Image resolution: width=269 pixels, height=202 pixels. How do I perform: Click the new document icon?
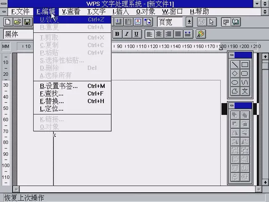(8, 22)
